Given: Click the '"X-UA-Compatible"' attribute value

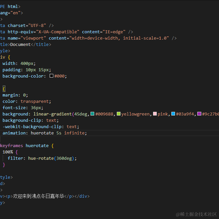Looking at the screenshot, I should tap(57, 32).
